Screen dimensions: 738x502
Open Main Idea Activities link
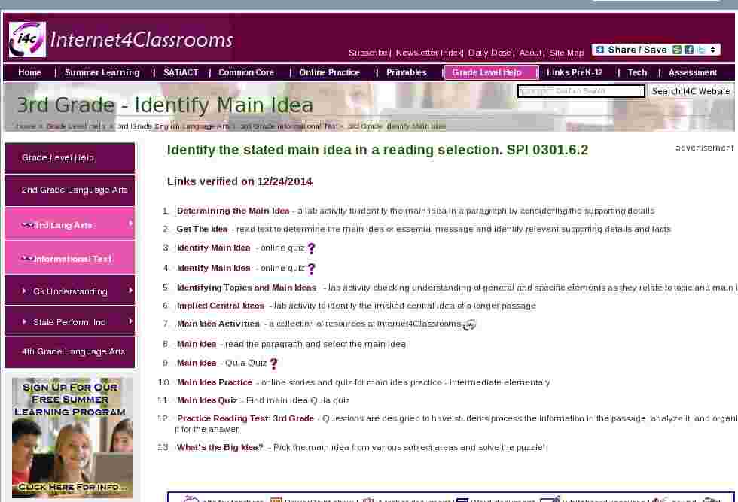[218, 324]
